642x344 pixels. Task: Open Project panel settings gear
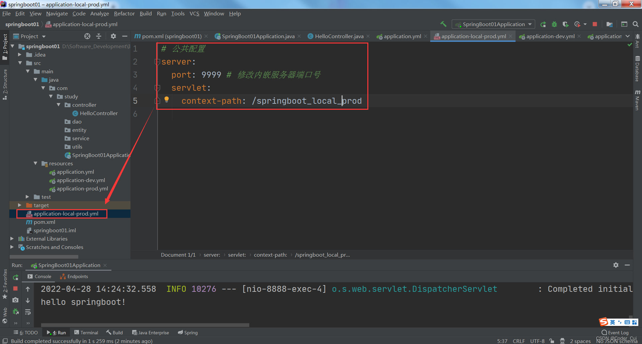point(113,36)
